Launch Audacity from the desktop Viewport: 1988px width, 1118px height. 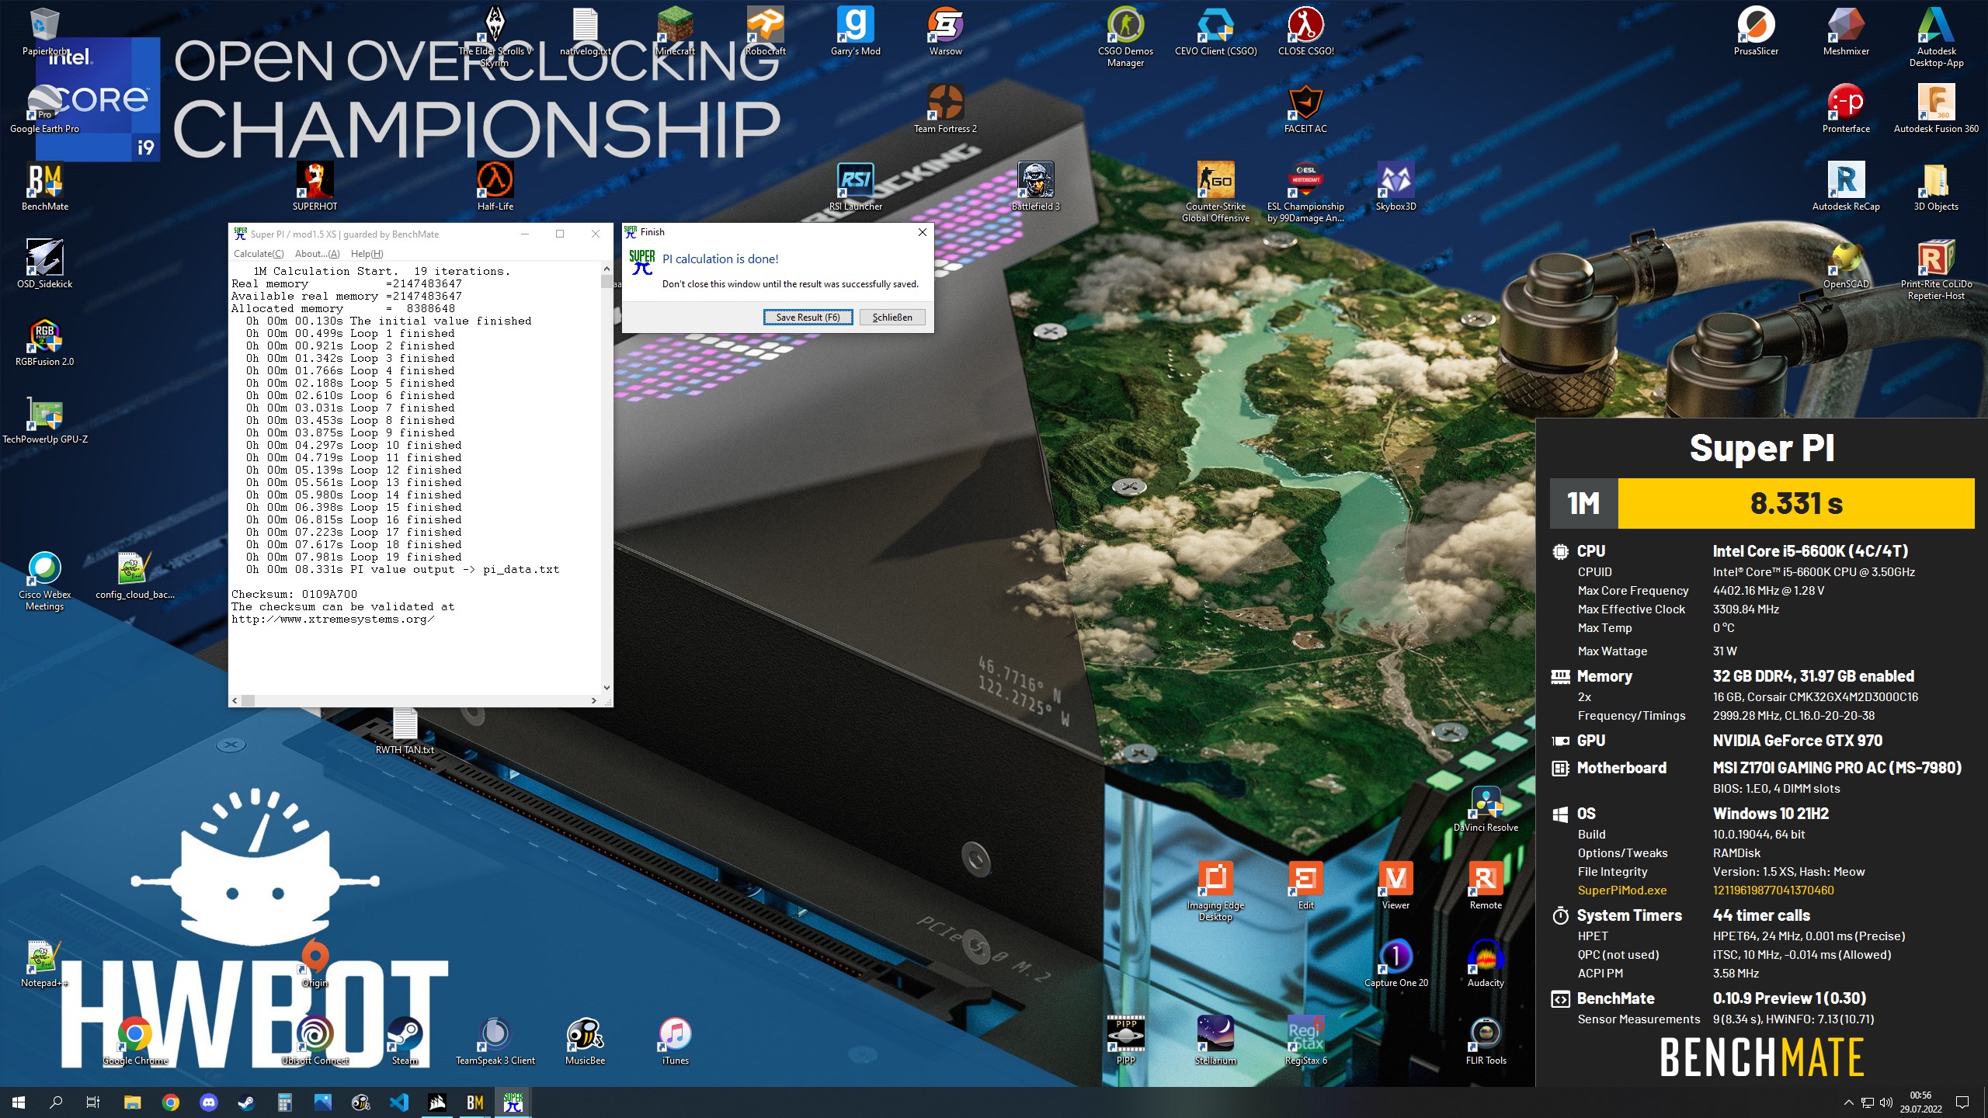coord(1486,963)
